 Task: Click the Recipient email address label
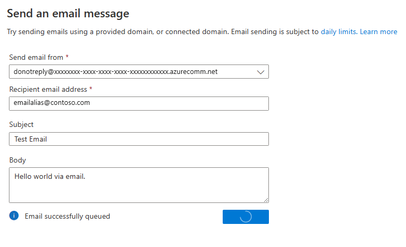coord(48,90)
